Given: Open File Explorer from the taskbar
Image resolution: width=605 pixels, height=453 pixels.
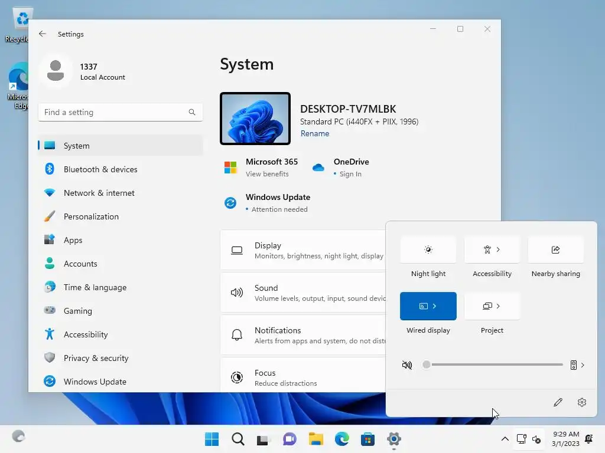Looking at the screenshot, I should (315, 439).
